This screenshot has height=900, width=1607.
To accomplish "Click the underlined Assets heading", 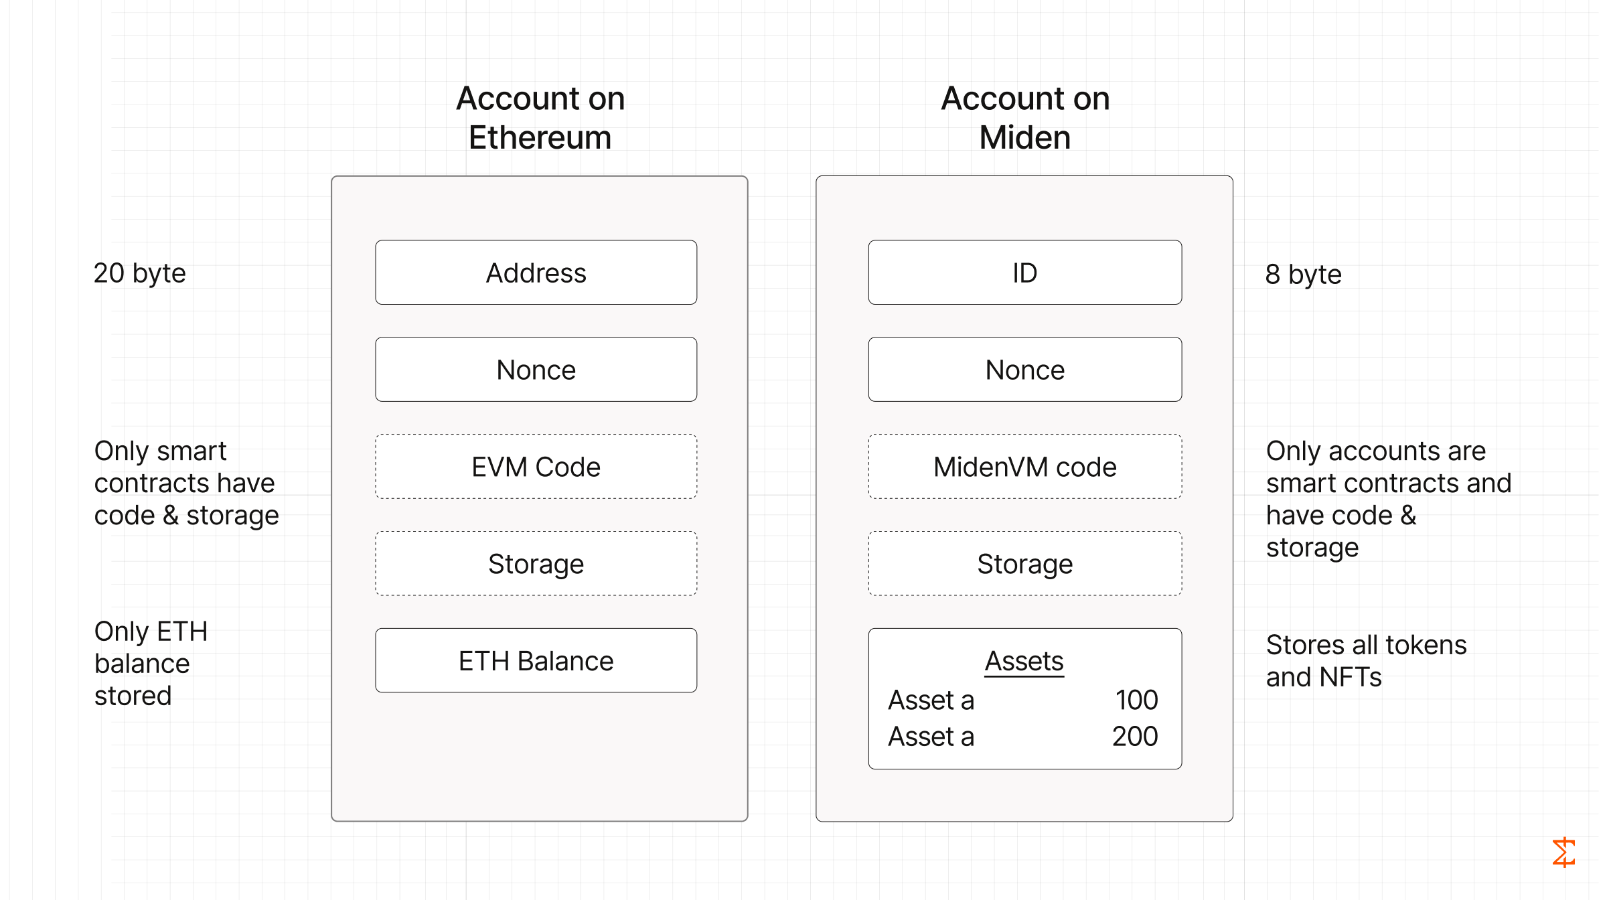I will [x=1024, y=661].
